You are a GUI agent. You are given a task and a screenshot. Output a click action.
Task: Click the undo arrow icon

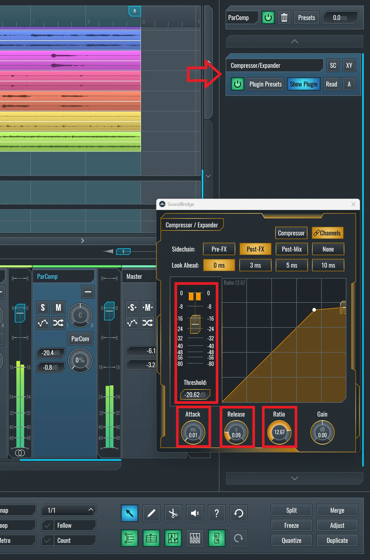click(x=238, y=513)
